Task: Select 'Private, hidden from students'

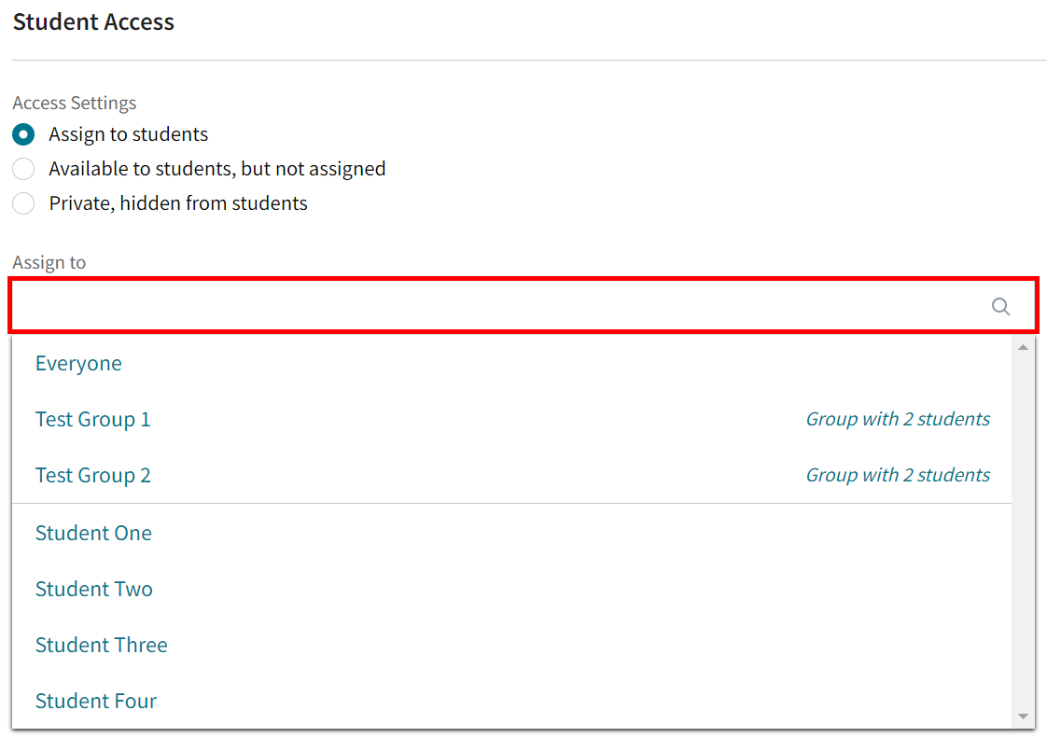Action: [23, 202]
